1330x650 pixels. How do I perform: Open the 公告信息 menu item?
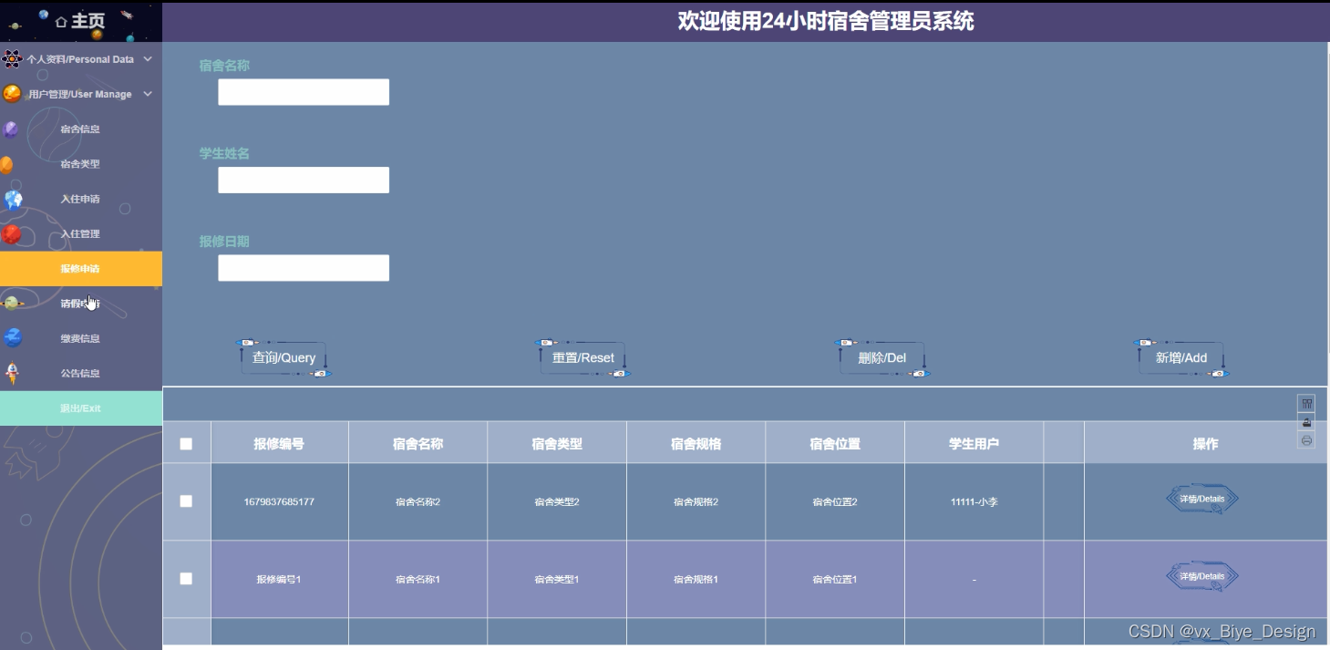coord(80,373)
